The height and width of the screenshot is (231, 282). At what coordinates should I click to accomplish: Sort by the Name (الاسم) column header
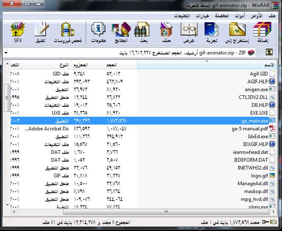click(x=206, y=65)
